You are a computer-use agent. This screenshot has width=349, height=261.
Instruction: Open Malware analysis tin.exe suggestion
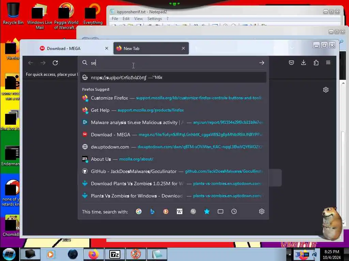coord(173,122)
